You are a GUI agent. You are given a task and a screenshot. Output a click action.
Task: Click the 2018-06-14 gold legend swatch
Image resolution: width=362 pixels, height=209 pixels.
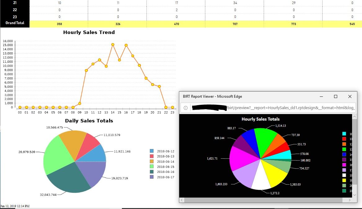152,161
